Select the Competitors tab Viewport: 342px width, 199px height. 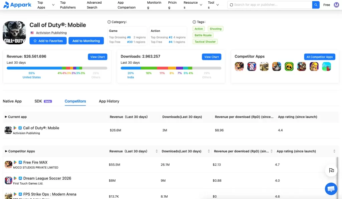[75, 101]
